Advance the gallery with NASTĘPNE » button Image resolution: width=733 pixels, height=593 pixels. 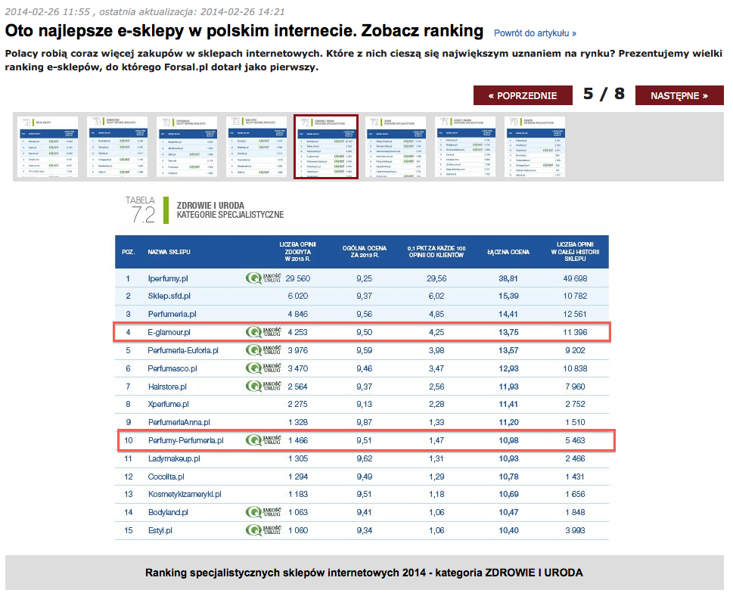679,95
